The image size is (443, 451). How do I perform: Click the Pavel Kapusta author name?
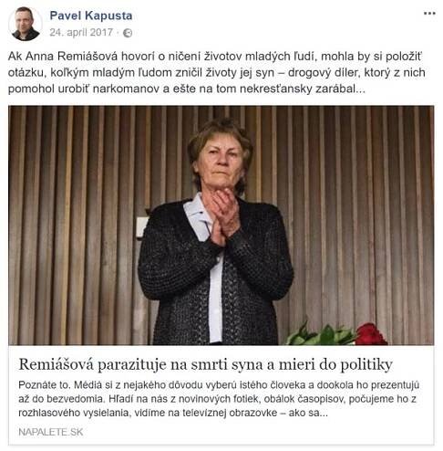(91, 16)
